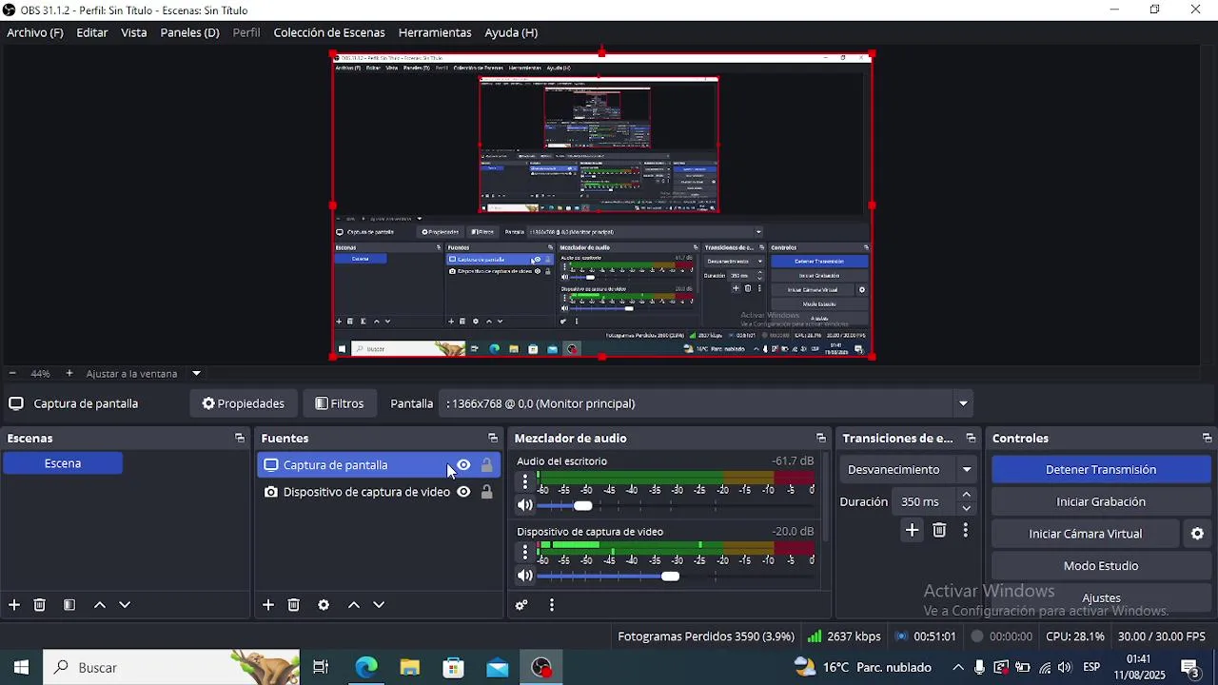The height and width of the screenshot is (685, 1218).
Task: Decrease transition duration stepper down
Action: (967, 508)
